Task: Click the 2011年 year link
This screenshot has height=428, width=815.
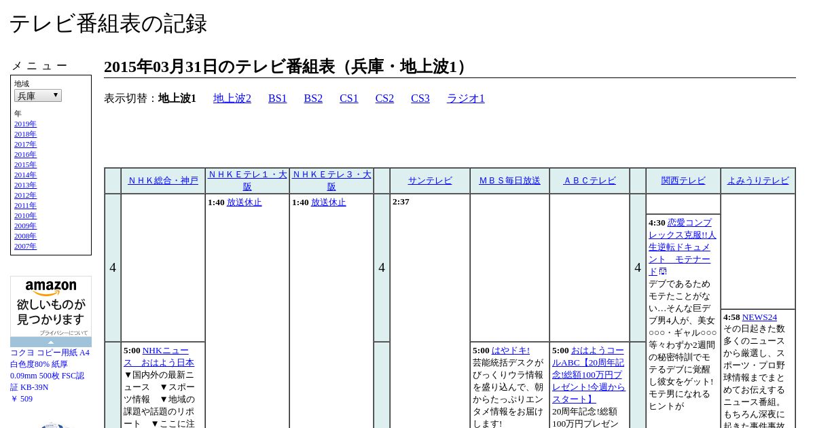Action: [x=25, y=206]
